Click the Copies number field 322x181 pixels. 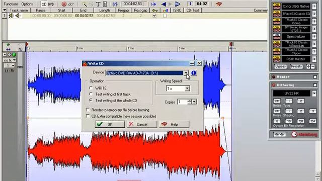click(182, 102)
